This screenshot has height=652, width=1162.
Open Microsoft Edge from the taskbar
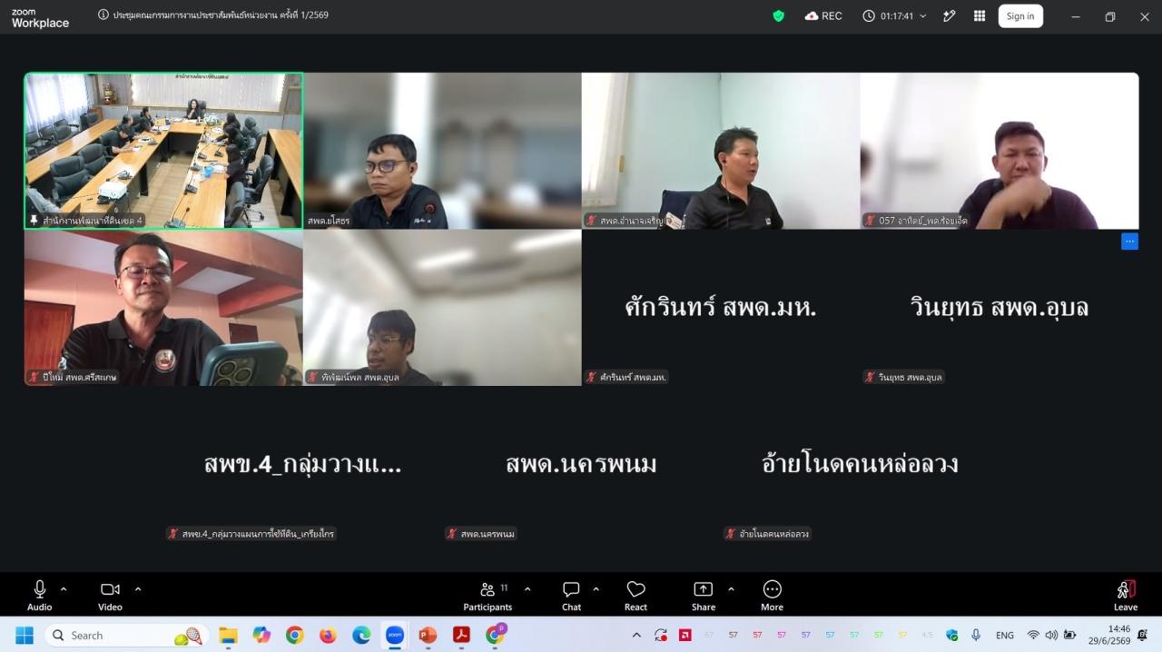(x=361, y=635)
